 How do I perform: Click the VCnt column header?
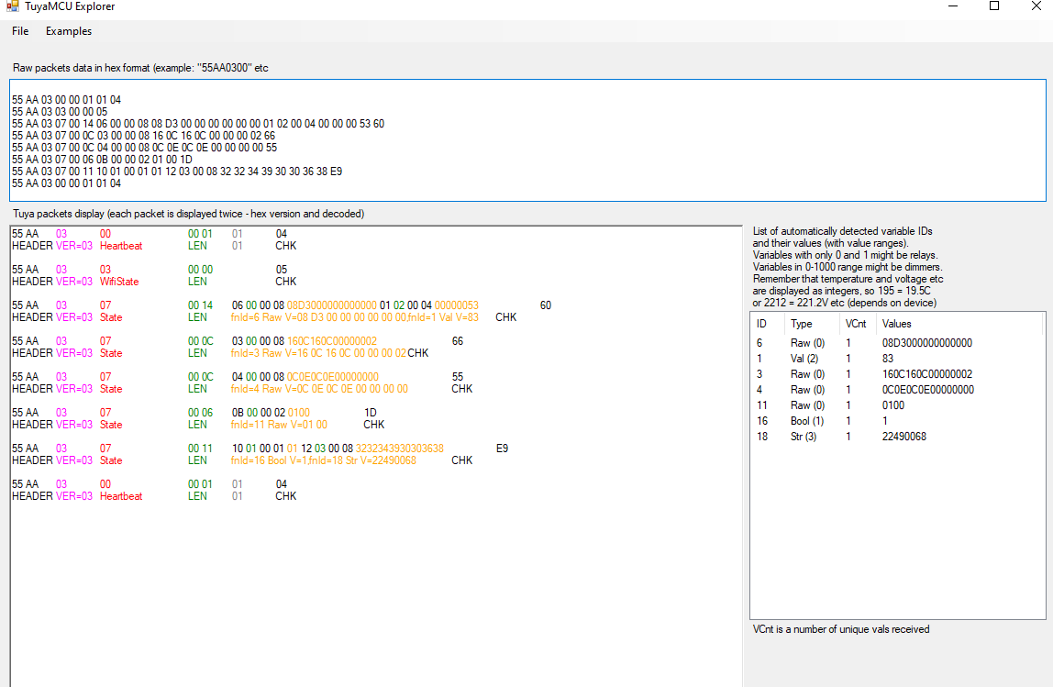(x=856, y=324)
